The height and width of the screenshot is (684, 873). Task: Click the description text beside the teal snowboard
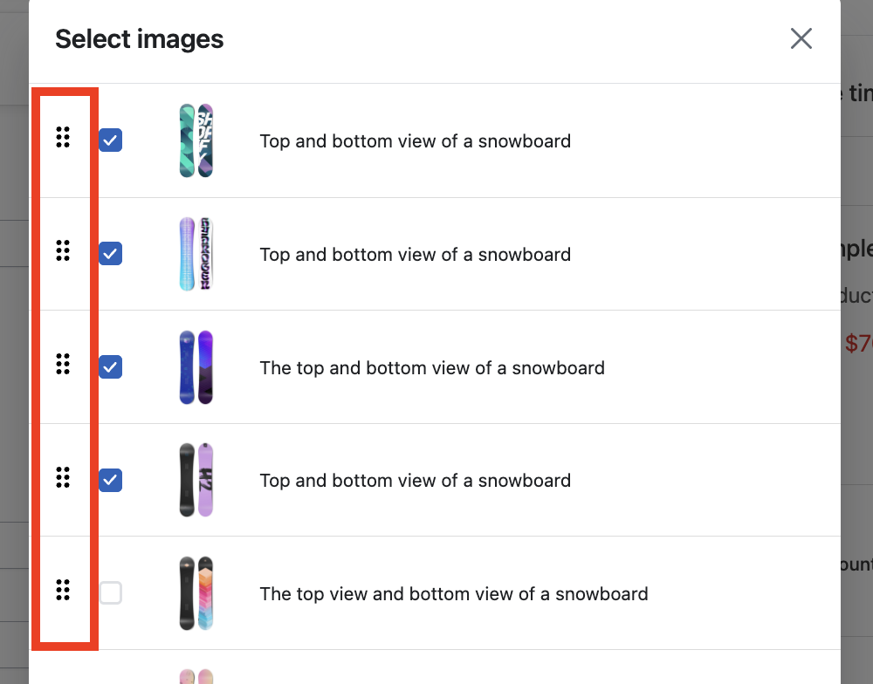point(416,140)
